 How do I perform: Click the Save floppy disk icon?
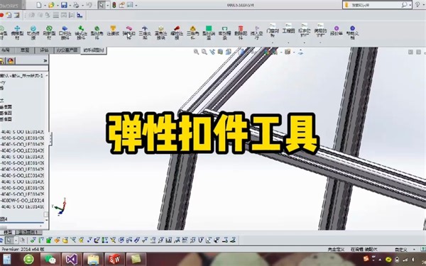(64, 5)
